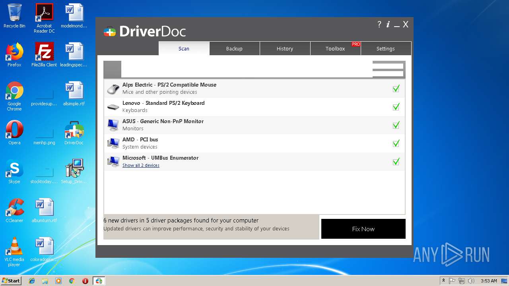Viewport: 509px width, 286px height.
Task: Open Internet Explorer from the taskbar
Action: click(32, 281)
